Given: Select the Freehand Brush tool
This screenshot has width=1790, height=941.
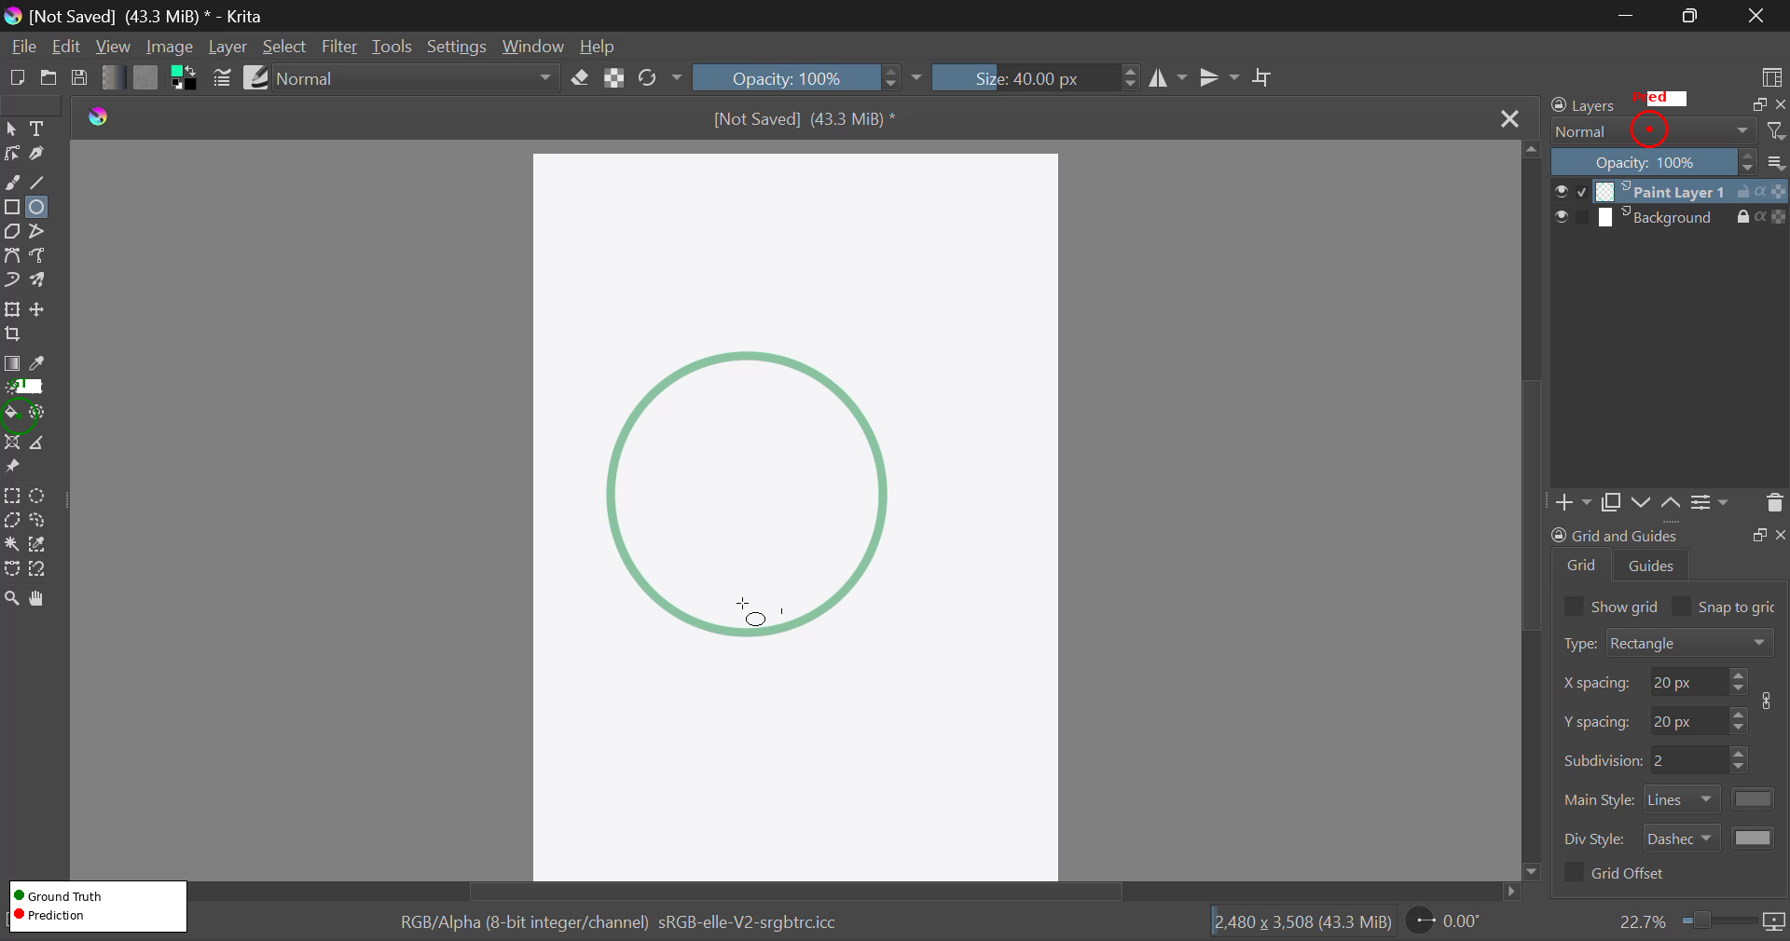Looking at the screenshot, I should pos(12,183).
